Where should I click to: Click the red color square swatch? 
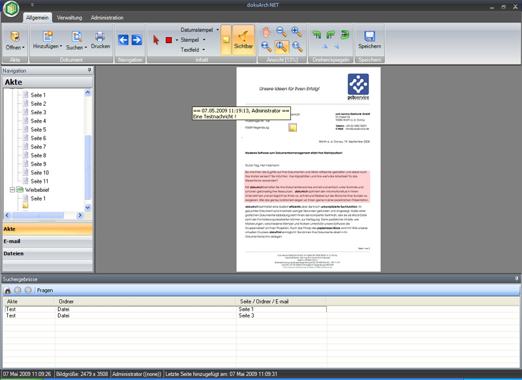pyautogui.click(x=169, y=40)
